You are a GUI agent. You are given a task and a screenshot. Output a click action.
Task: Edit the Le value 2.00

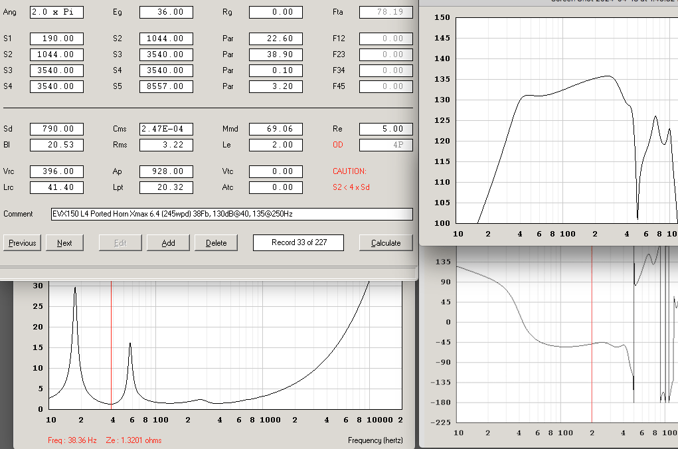[276, 145]
